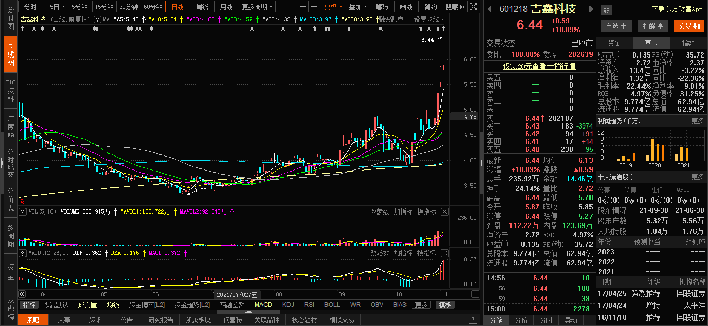Open 多周期 in left sidebar
Image resolution: width=708 pixels, height=326 pixels.
tap(10, 236)
